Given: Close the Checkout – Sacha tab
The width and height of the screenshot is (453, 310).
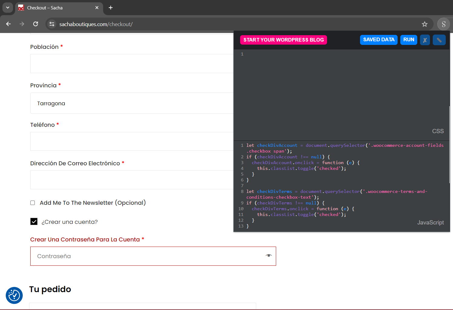Looking at the screenshot, I should [x=97, y=8].
